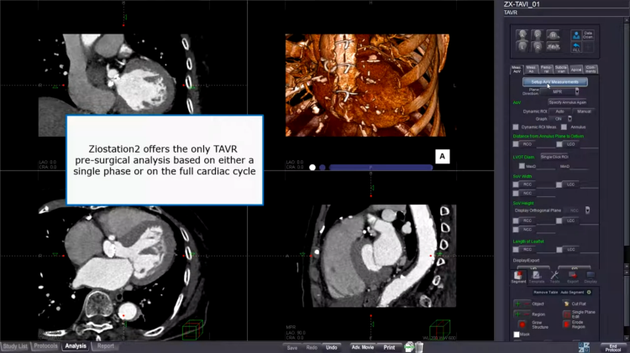Open the Report tab

coord(105,346)
